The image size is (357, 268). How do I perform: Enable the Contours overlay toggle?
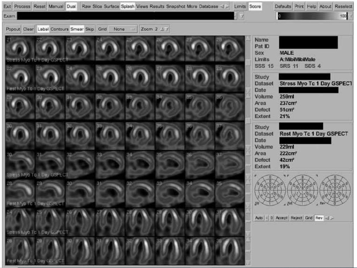click(60, 29)
